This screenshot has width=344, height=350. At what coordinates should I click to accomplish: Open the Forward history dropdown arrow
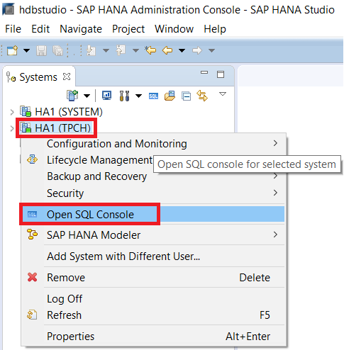click(x=211, y=50)
